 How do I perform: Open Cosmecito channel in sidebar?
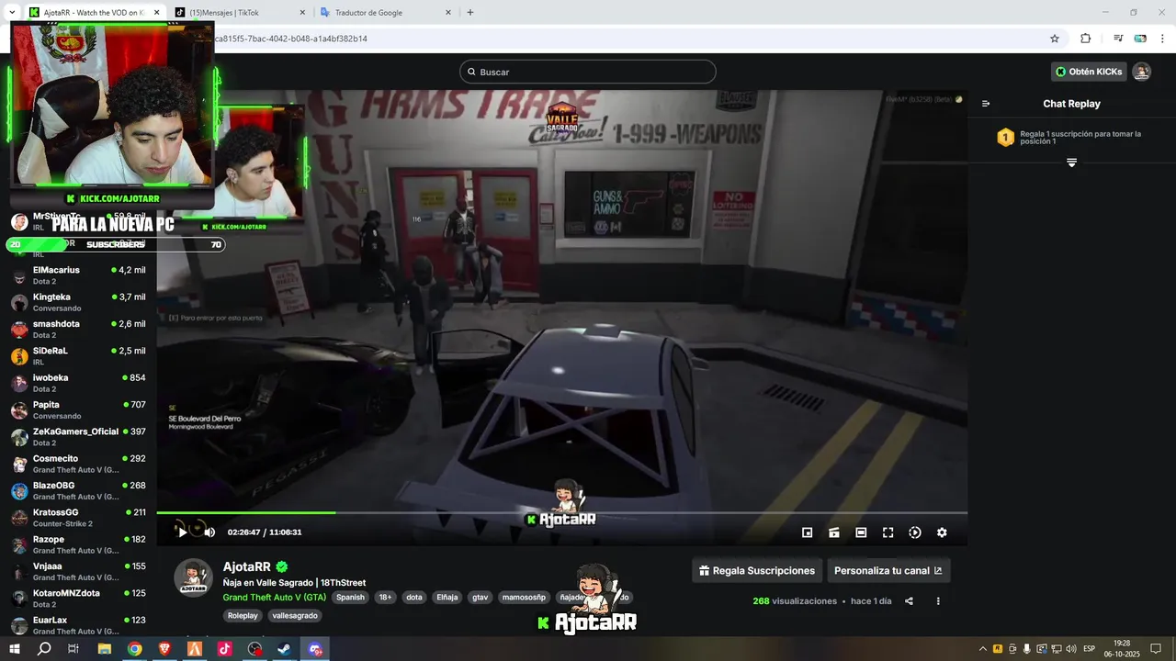click(78, 464)
